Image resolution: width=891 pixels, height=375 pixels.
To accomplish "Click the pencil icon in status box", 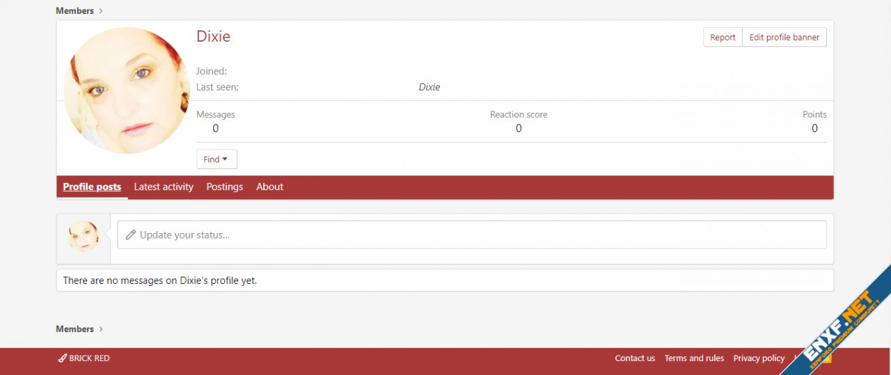I will coord(130,235).
